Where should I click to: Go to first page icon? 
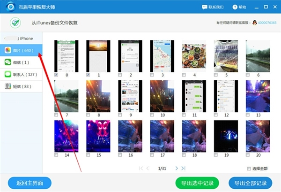pyautogui.click(x=141, y=168)
